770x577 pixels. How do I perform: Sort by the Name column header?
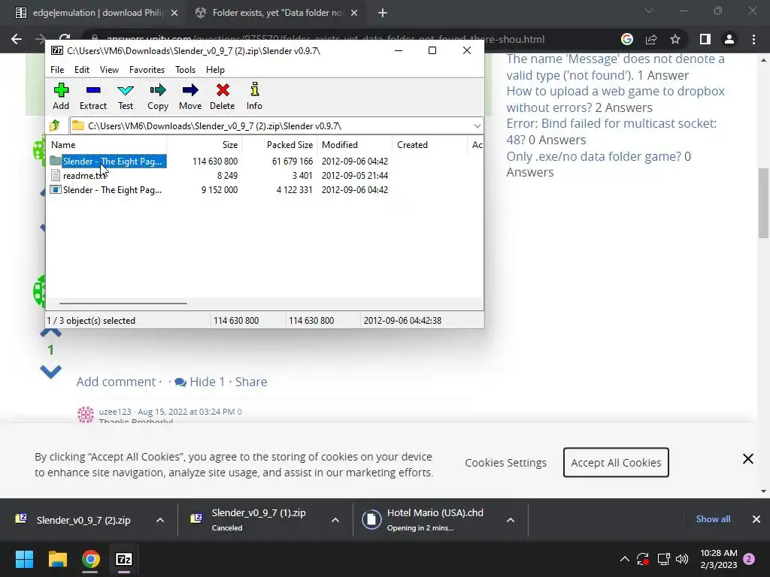107,145
